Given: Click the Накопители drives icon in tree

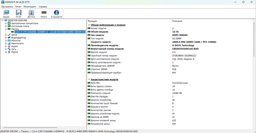Looking at the screenshot, I should (x=9, y=43).
